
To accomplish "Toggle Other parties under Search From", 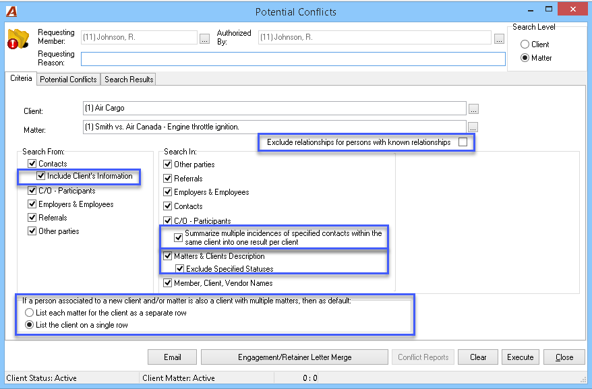I will (32, 231).
